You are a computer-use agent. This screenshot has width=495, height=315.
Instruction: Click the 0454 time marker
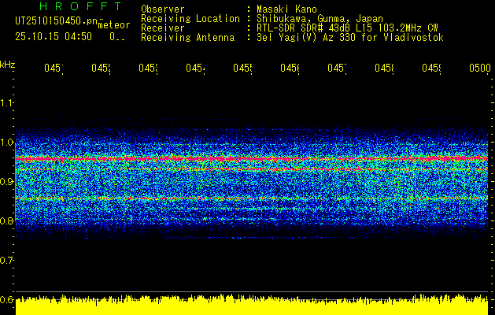(195, 68)
